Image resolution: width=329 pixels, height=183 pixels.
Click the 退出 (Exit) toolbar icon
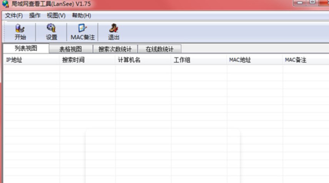click(x=113, y=32)
